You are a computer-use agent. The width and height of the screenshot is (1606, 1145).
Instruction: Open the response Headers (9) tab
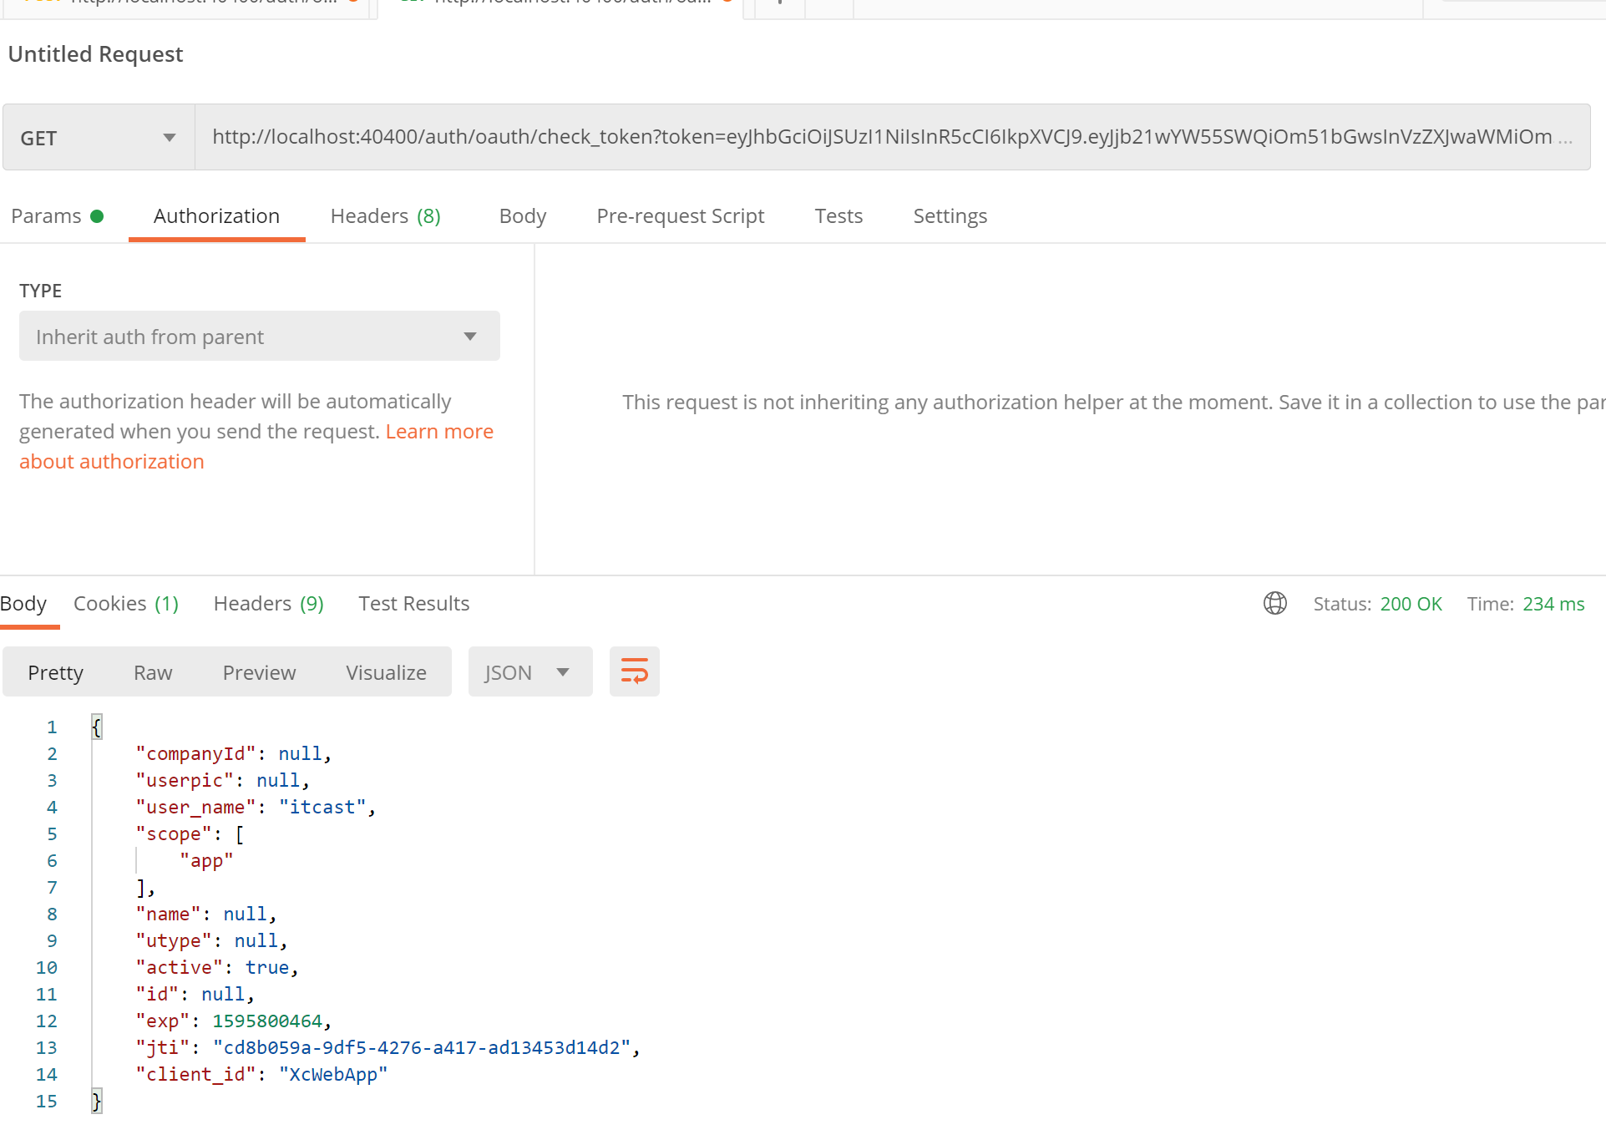[269, 604]
